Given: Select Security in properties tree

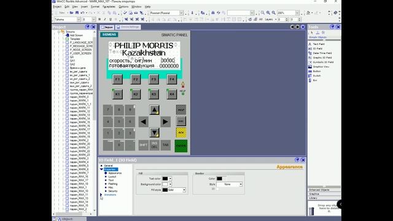Looking at the screenshot, I should point(113,191).
